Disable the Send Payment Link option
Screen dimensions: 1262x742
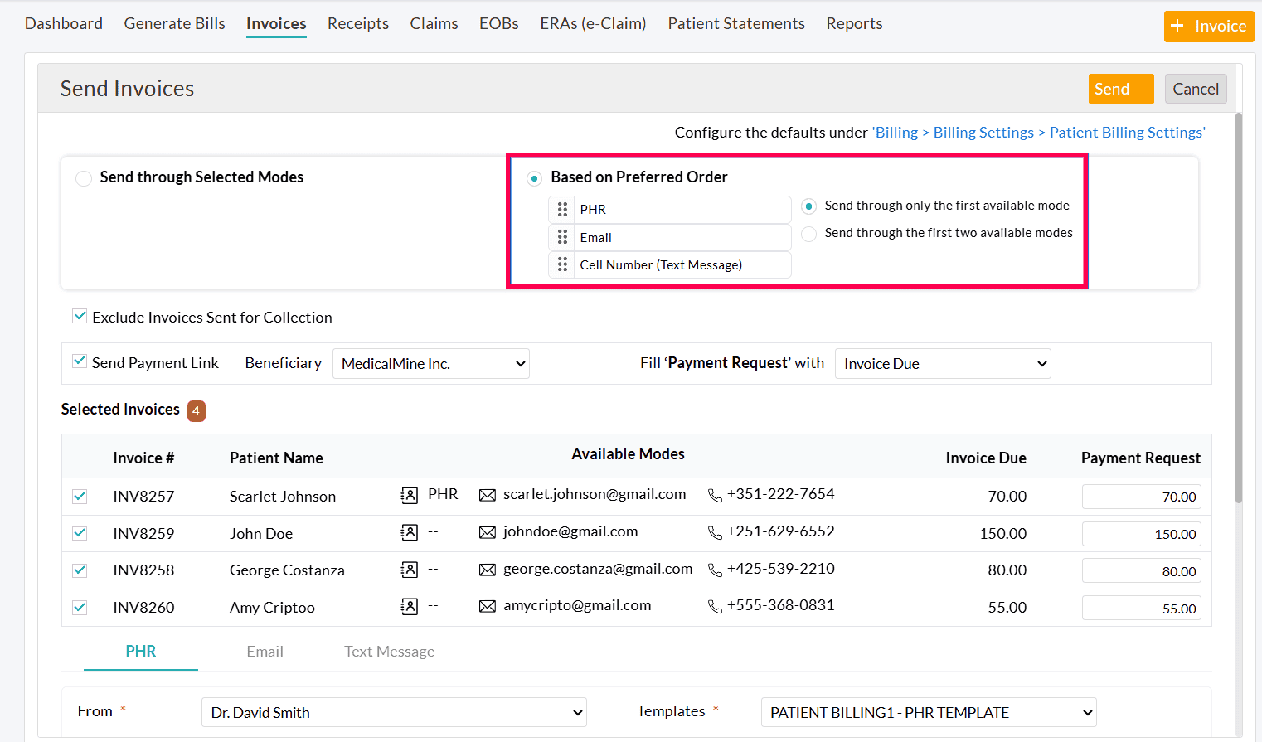(80, 361)
